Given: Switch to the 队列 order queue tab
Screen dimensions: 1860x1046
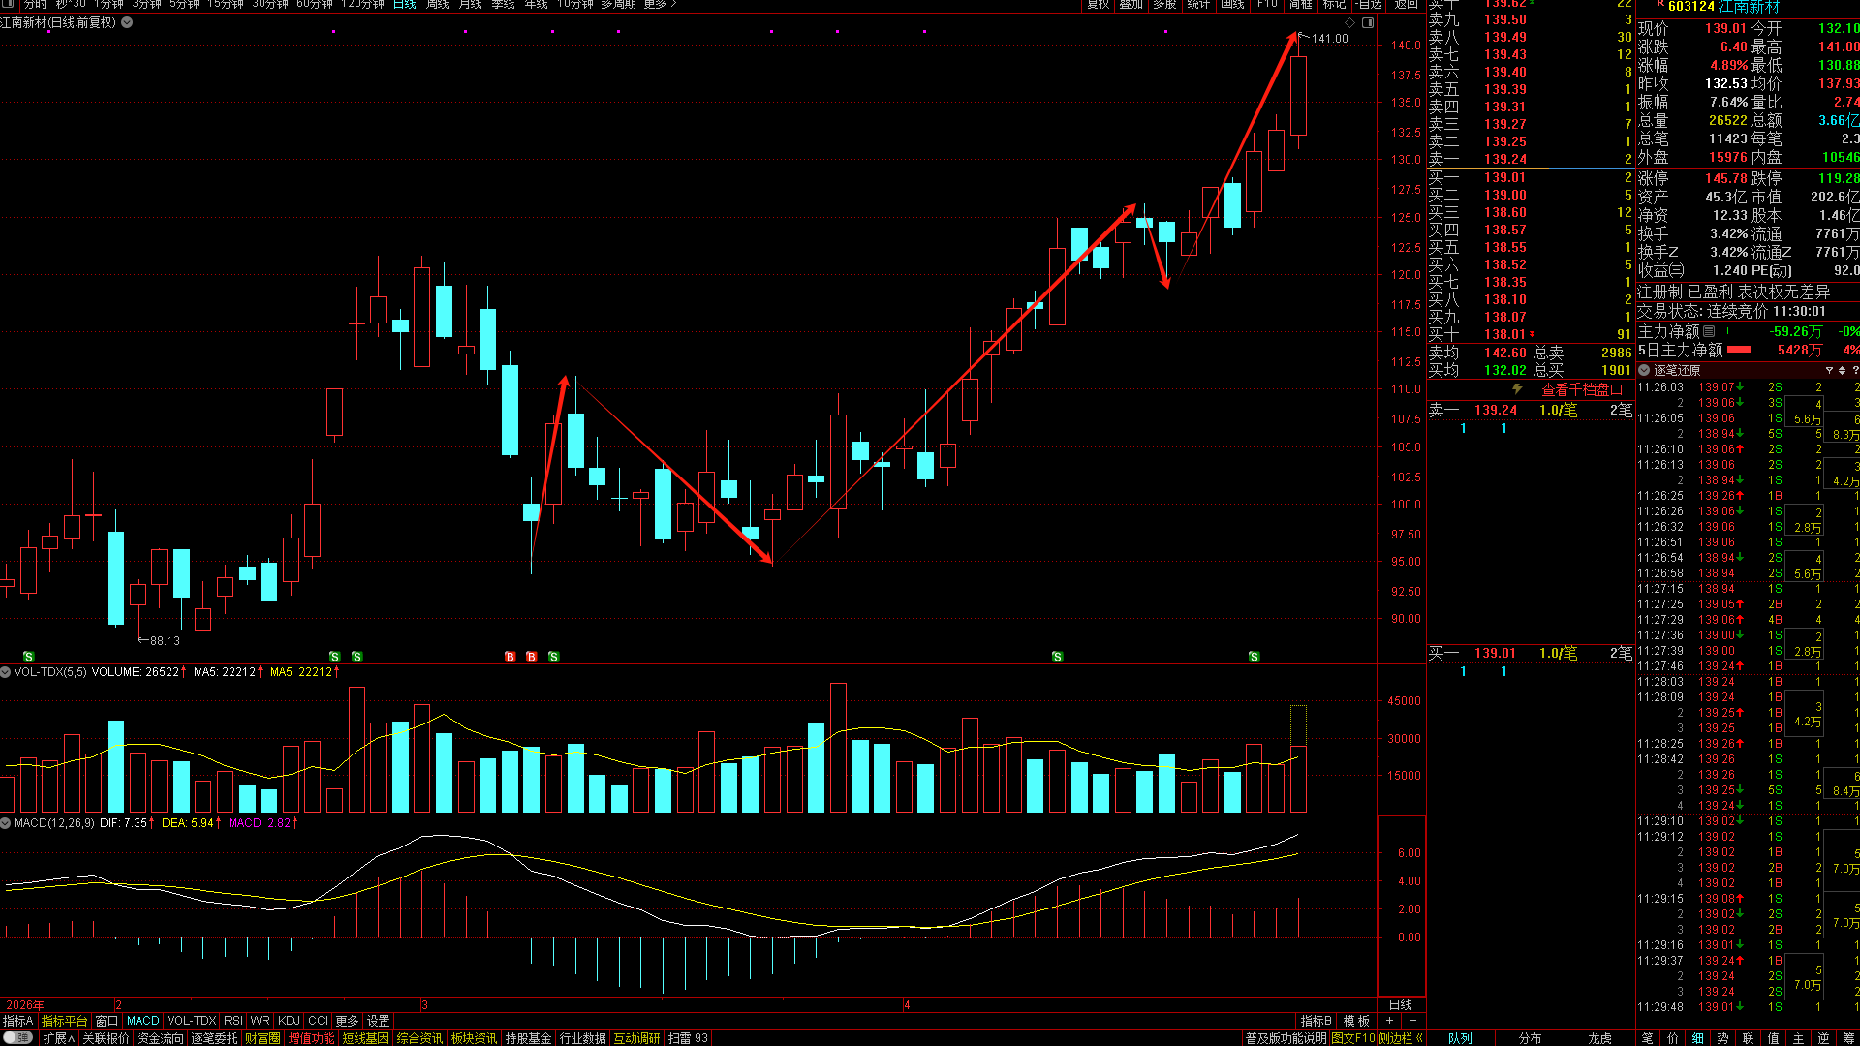Looking at the screenshot, I should [1460, 1038].
